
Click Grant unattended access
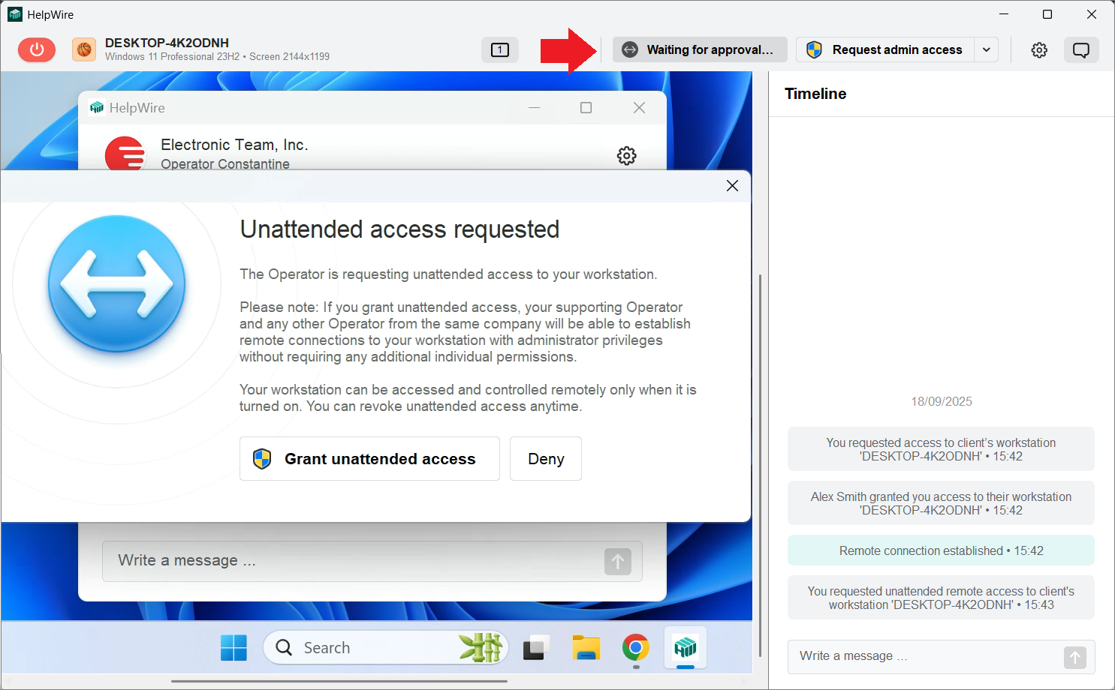pos(369,458)
